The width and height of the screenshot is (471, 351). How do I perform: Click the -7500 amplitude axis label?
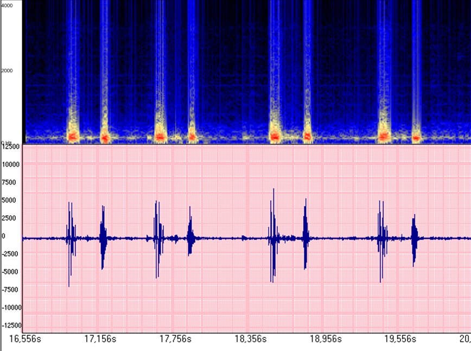[11, 290]
